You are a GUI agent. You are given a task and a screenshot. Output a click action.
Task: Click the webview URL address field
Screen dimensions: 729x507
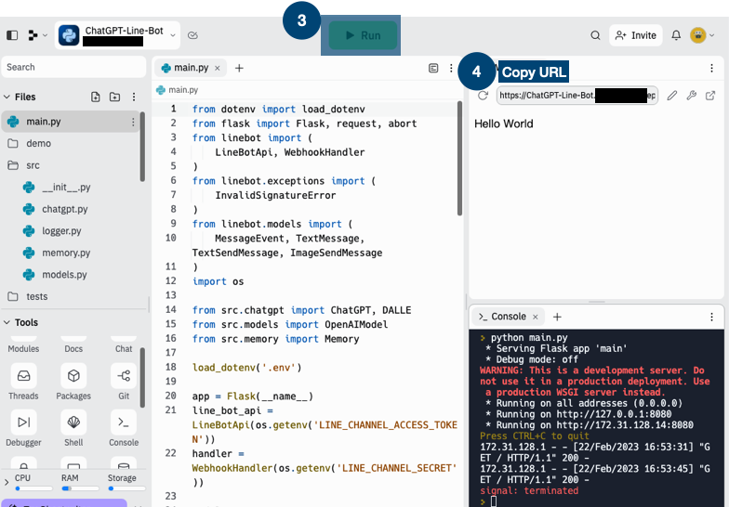[577, 95]
